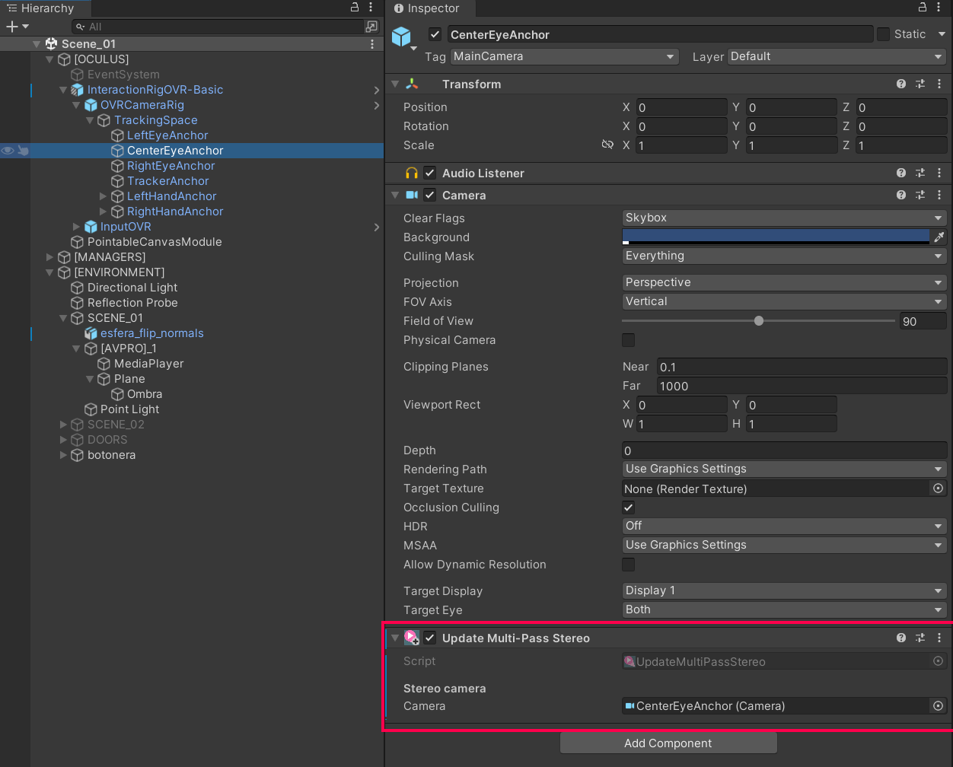Toggle the Static checkbox
Viewport: 953px width, 767px height.
click(x=883, y=33)
